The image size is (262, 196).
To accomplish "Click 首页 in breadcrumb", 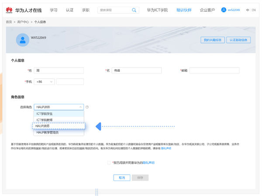I will click(9, 22).
